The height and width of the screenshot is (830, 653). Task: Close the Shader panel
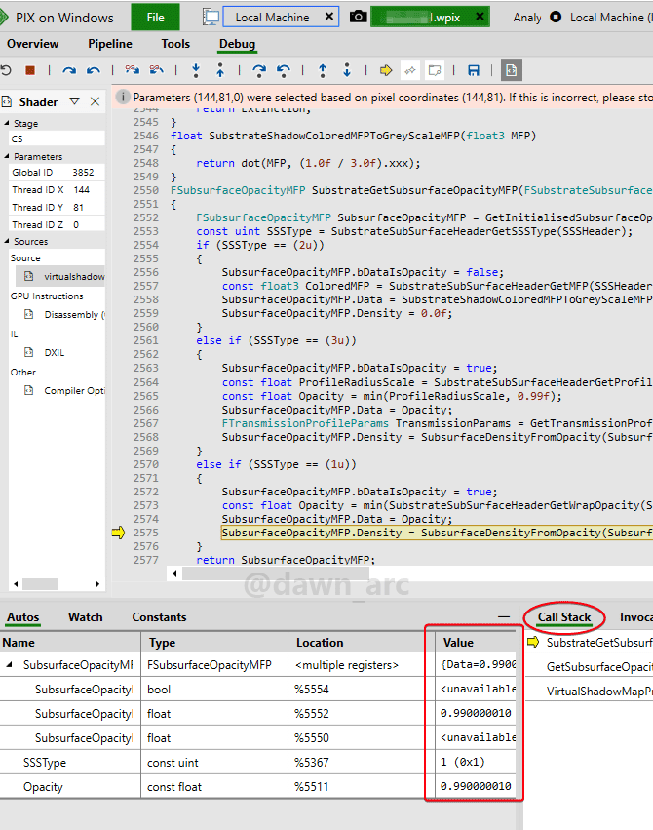pyautogui.click(x=96, y=101)
